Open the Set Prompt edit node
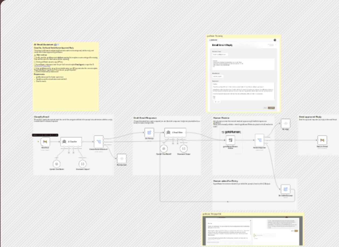This screenshot has width=339, height=247. 149,132
